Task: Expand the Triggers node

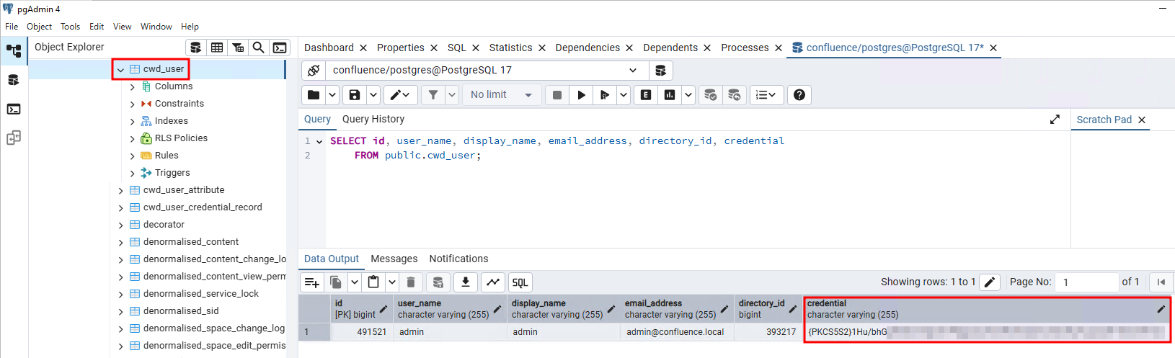Action: (x=133, y=174)
